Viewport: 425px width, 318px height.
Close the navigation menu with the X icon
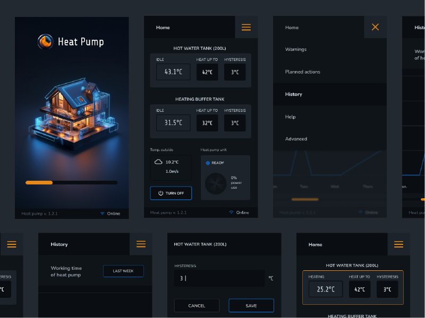(x=375, y=27)
